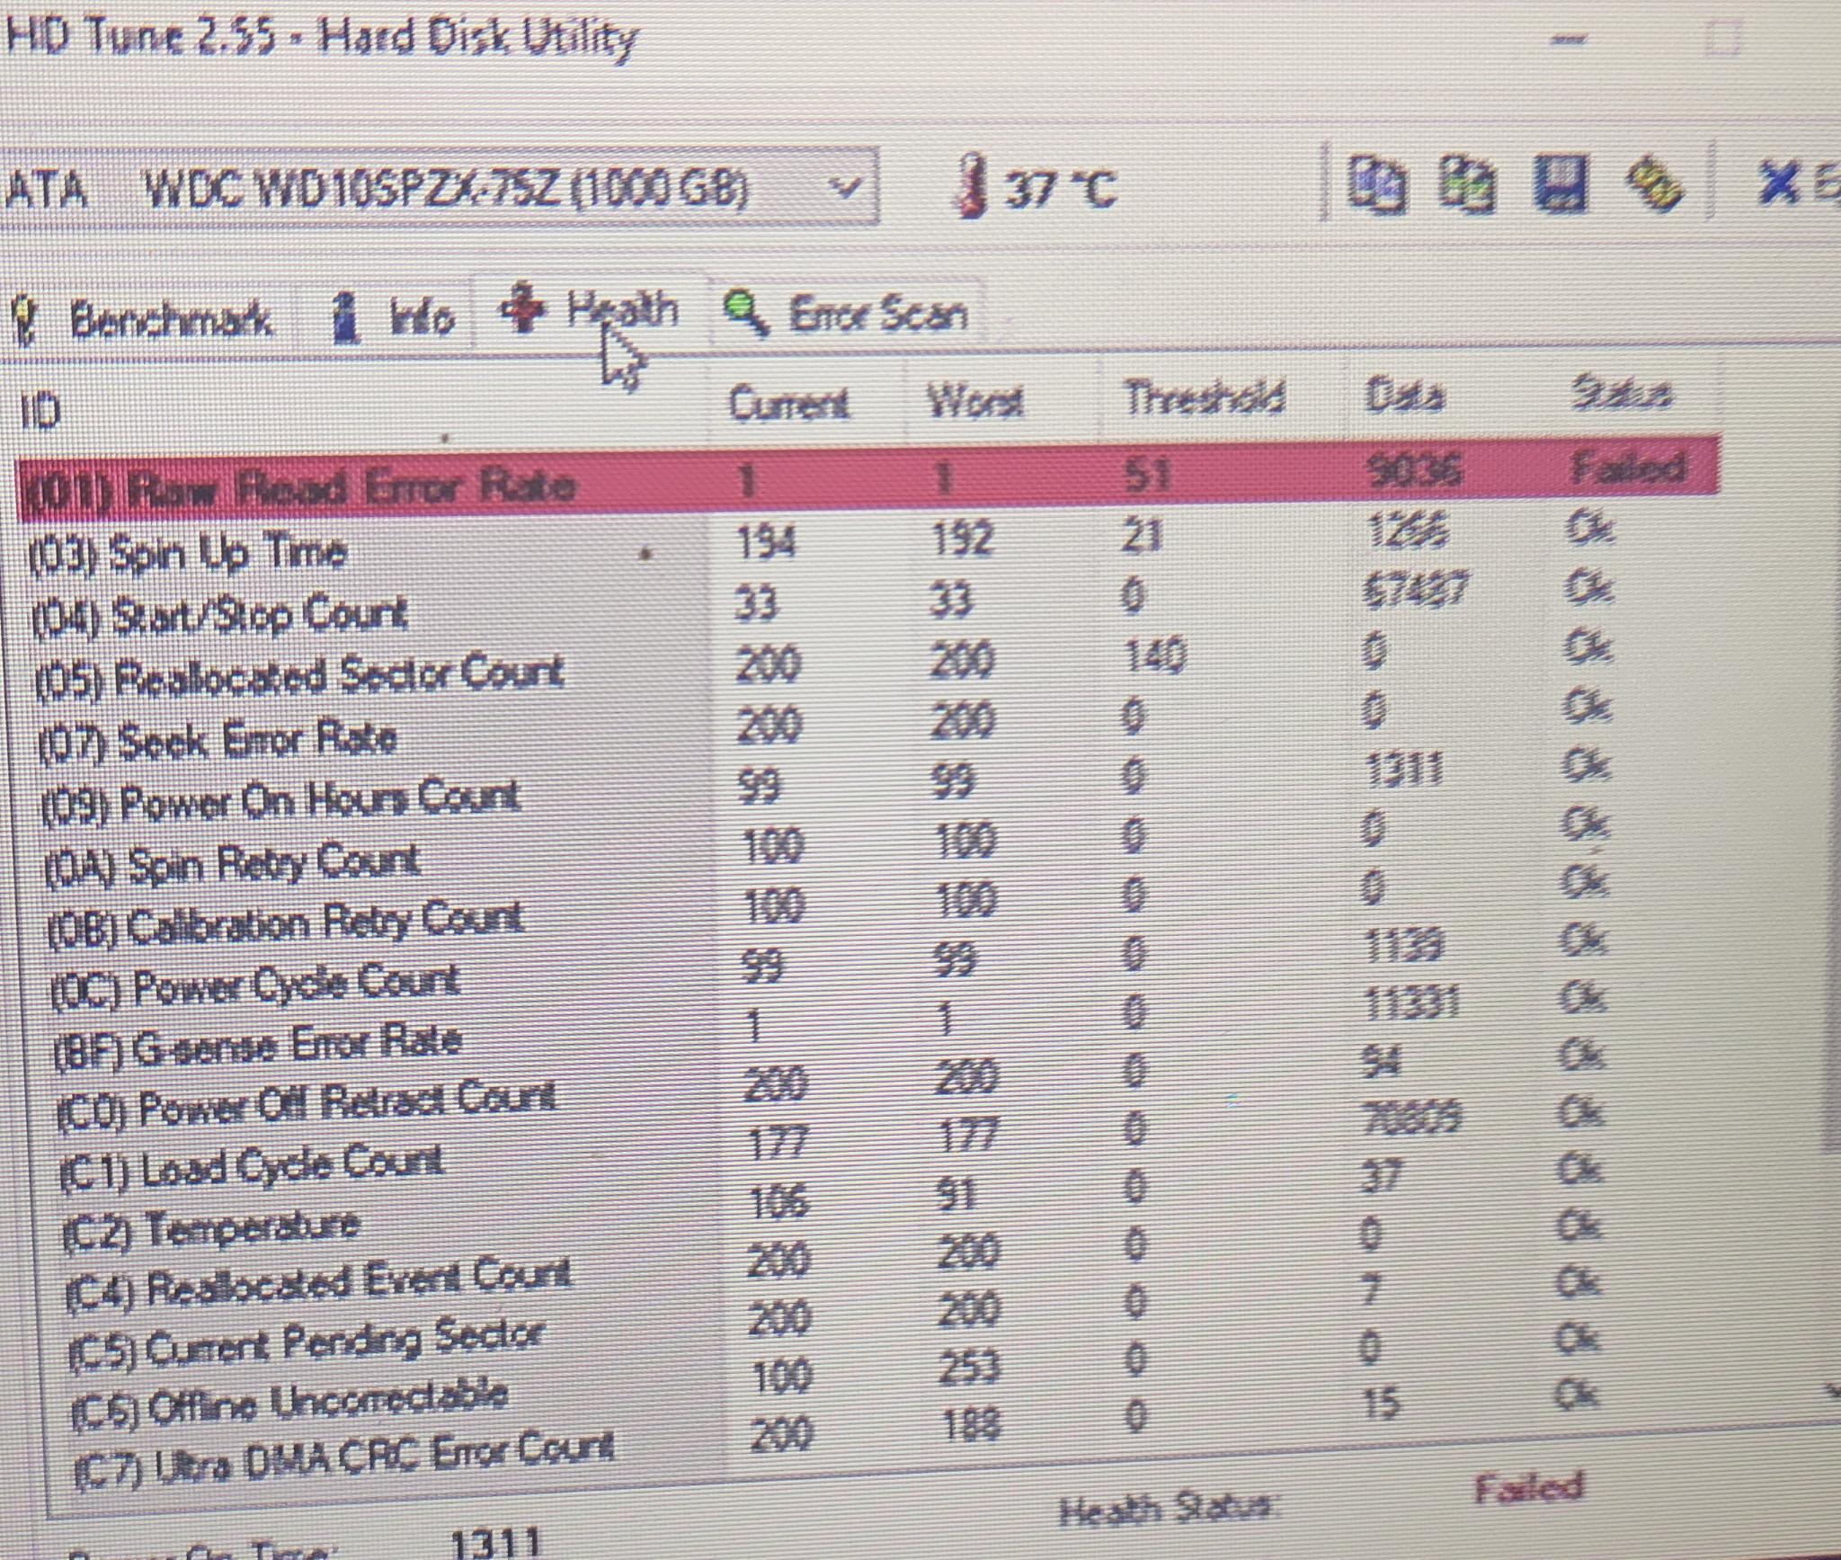Click the Status column header
Viewport: 1841px width, 1560px height.
click(x=1629, y=393)
